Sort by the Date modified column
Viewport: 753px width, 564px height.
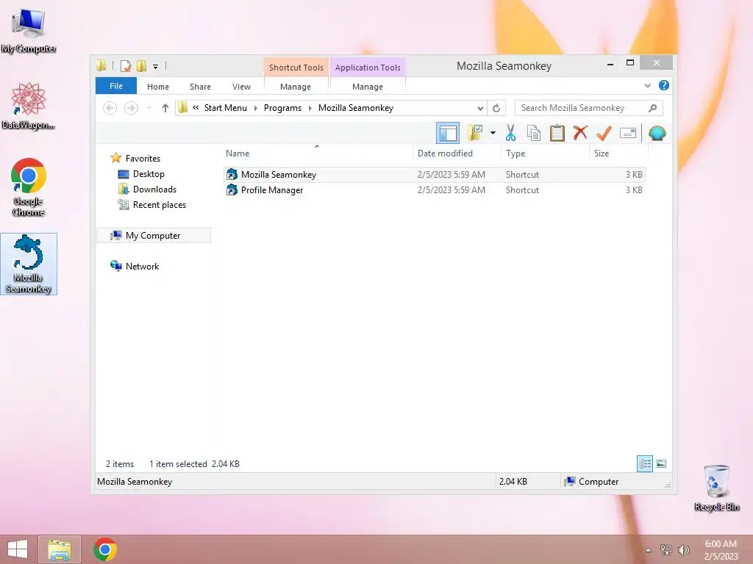(456, 153)
